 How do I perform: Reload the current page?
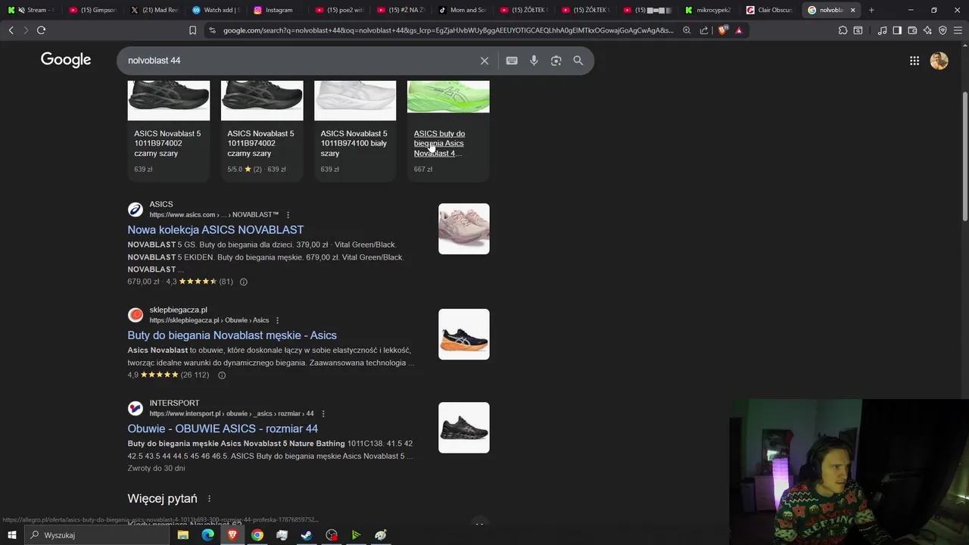(41, 30)
